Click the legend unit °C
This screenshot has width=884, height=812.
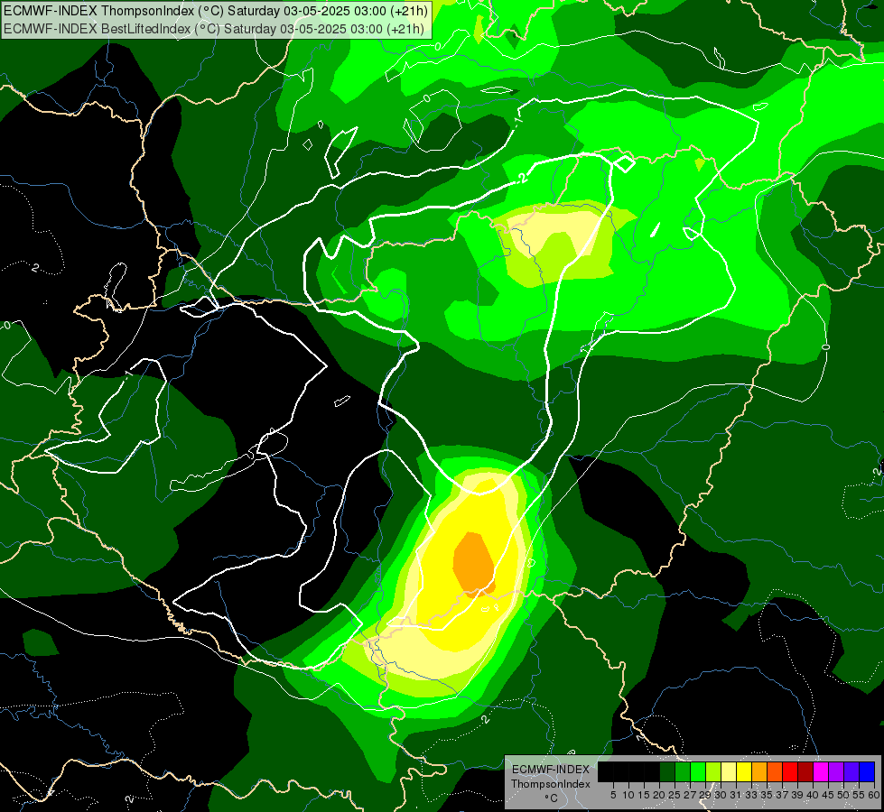[552, 798]
